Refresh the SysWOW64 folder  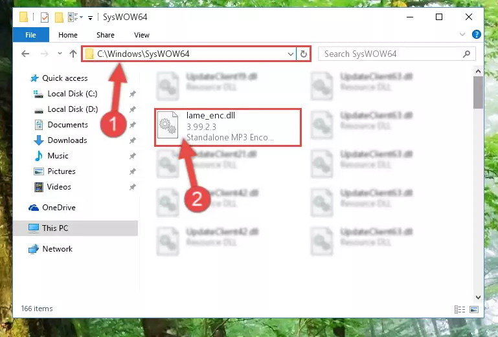304,54
